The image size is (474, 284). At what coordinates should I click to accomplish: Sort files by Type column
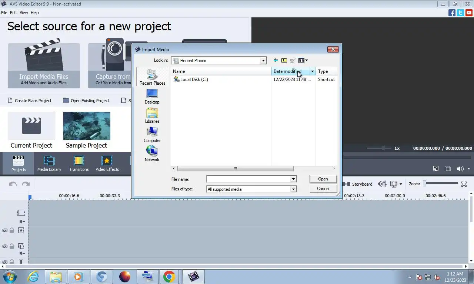[327, 71]
